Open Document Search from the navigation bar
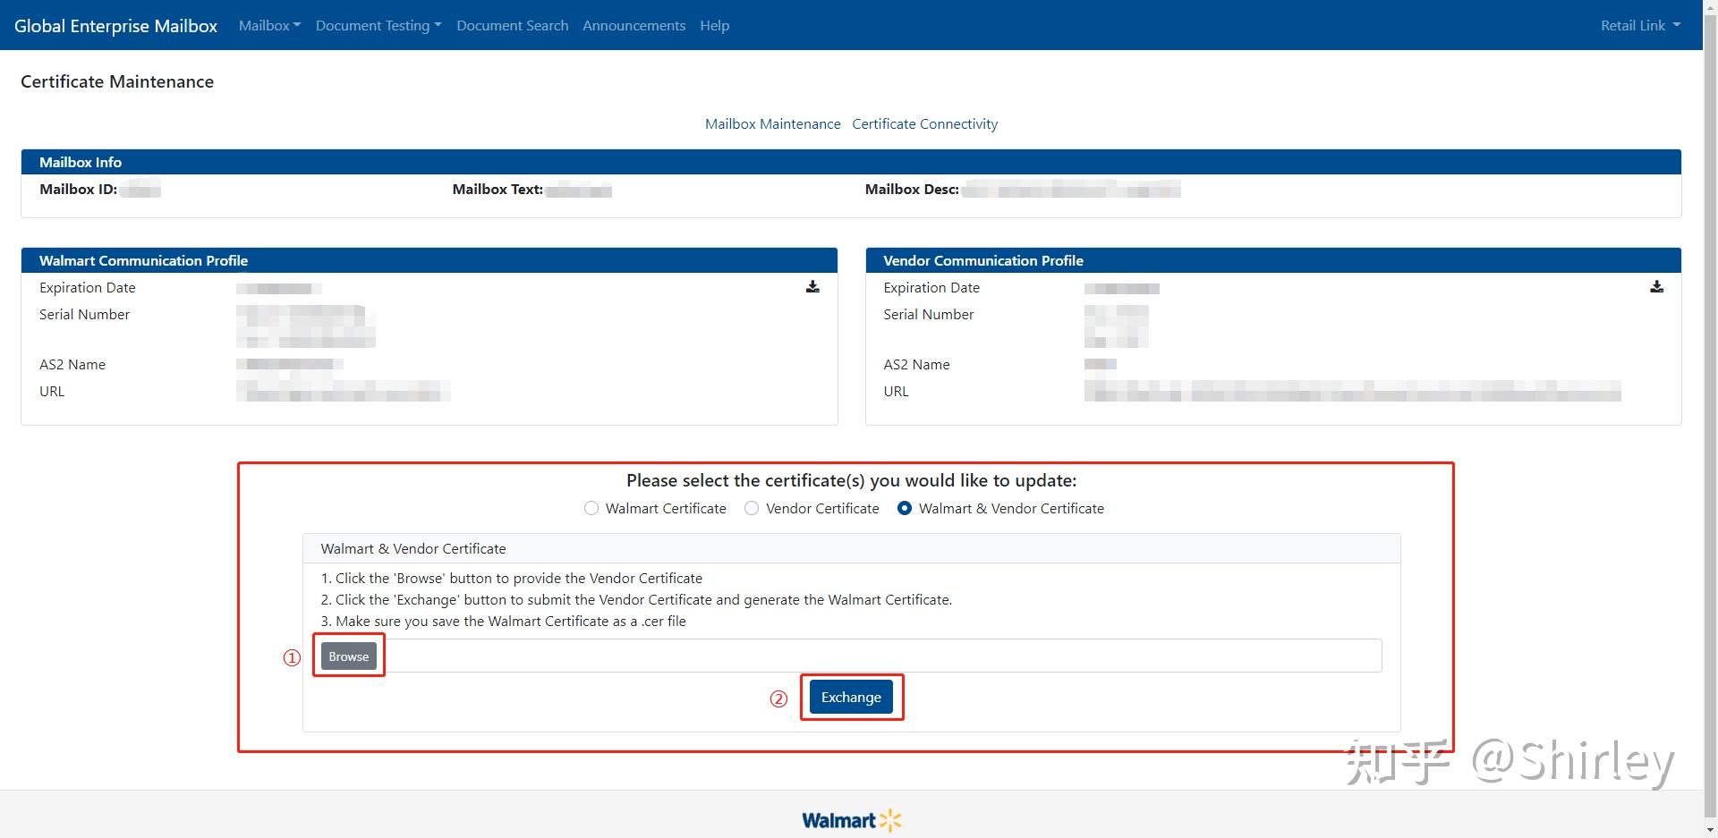 click(512, 25)
